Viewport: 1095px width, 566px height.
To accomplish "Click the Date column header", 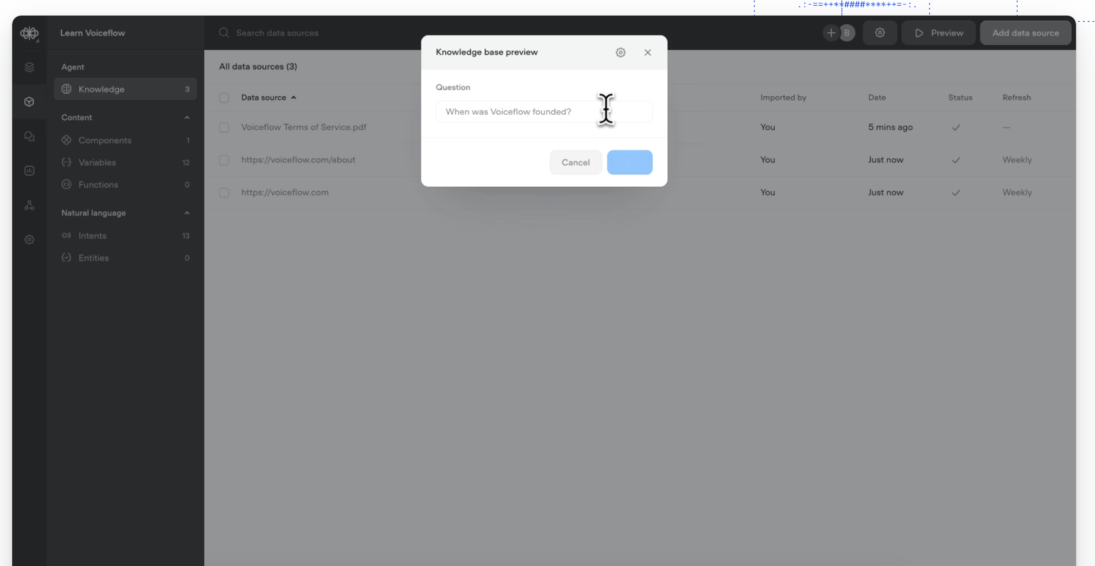I will click(x=877, y=97).
